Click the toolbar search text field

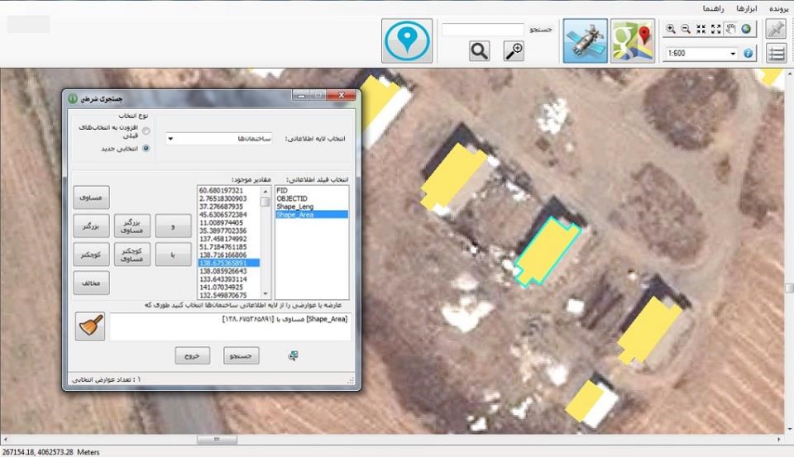click(483, 30)
